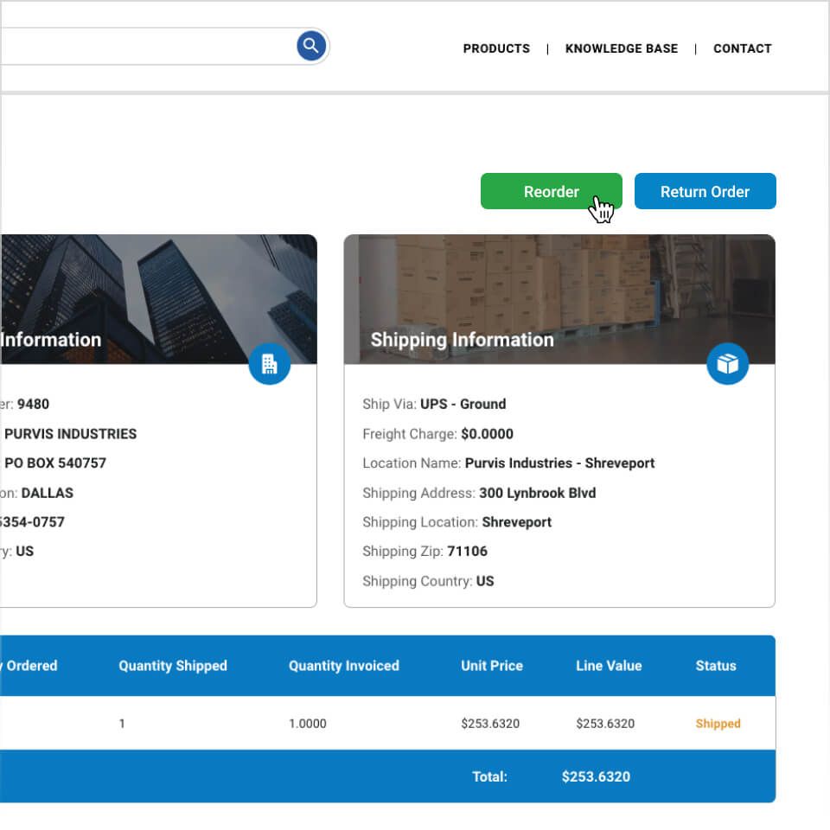Click the Line Value column header

point(609,666)
